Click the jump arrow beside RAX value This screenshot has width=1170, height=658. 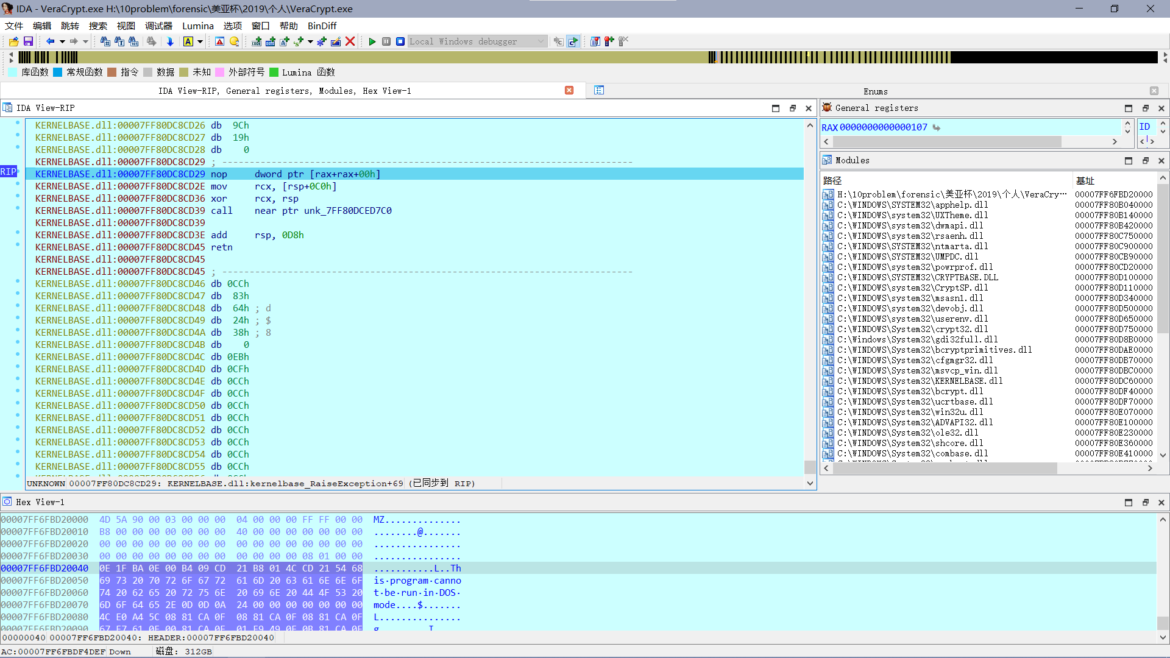937,127
